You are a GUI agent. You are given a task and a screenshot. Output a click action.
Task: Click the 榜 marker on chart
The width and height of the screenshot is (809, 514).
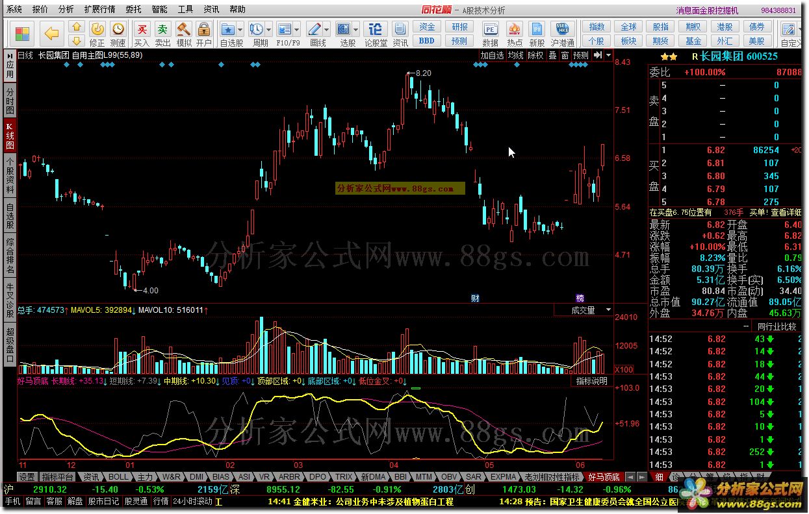point(580,298)
